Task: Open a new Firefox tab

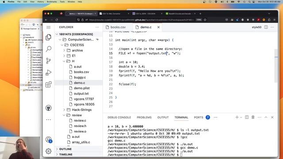Action: (200, 14)
